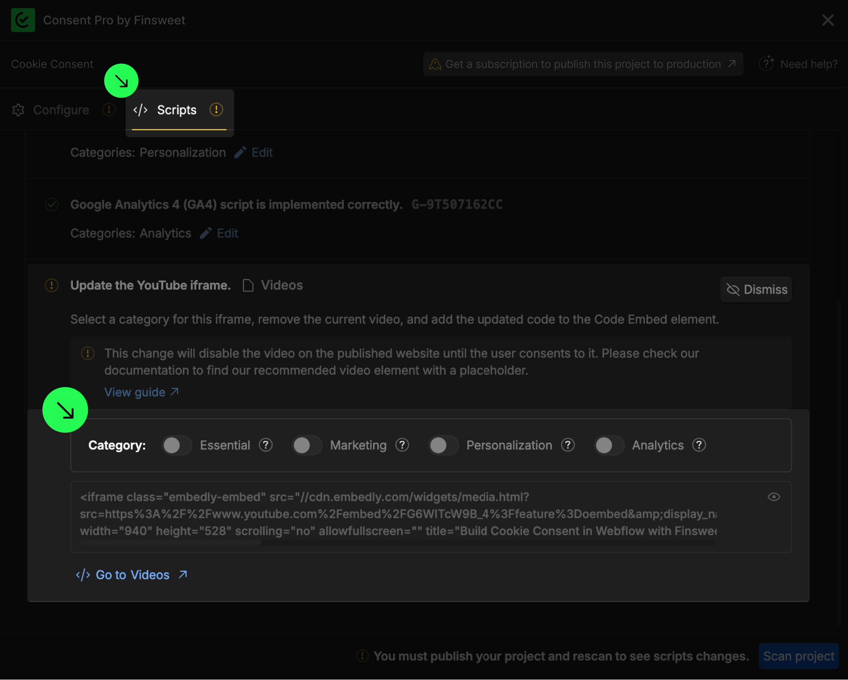Click the Scan project button
Screen dimensions: 848x680
799,656
